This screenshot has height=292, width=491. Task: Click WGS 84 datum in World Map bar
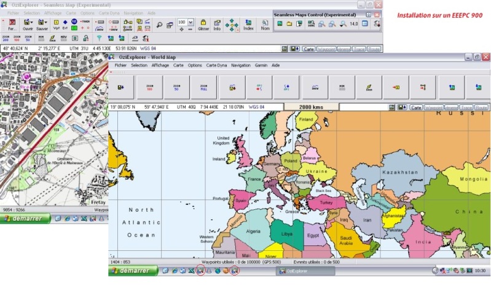pyautogui.click(x=256, y=107)
